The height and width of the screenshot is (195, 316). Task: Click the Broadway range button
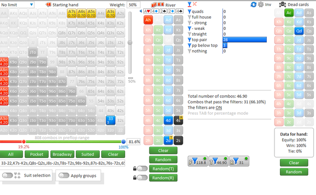click(x=62, y=154)
